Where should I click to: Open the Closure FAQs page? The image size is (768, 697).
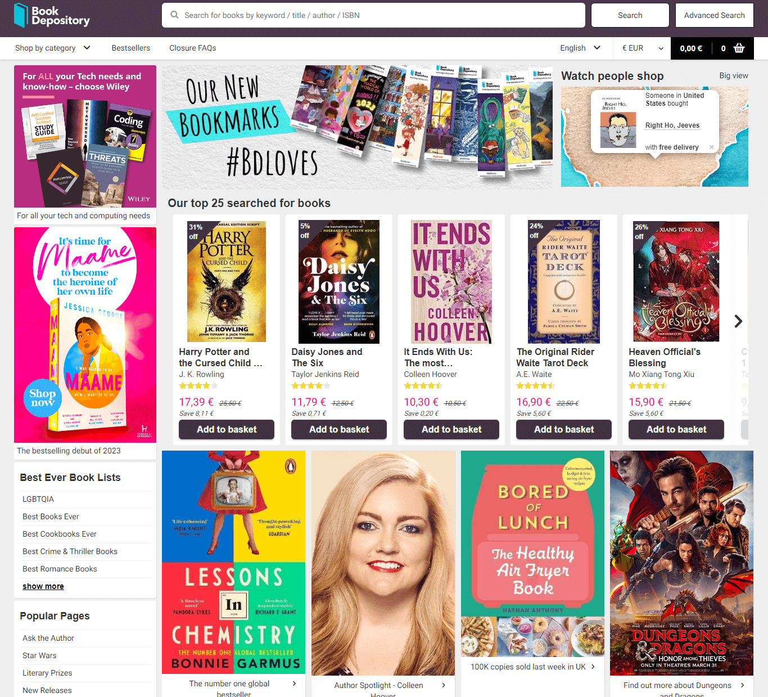point(192,48)
